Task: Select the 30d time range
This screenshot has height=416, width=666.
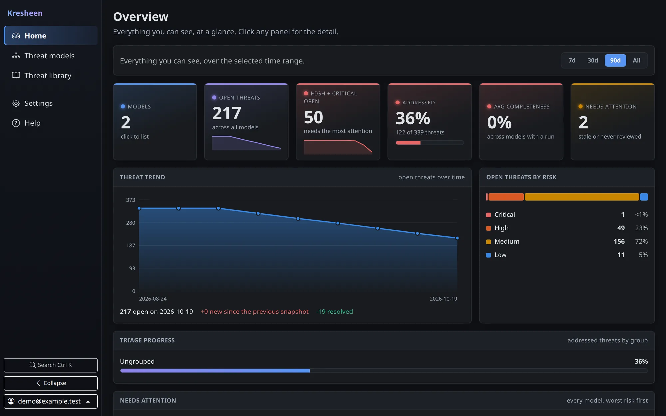Action: 593,60
